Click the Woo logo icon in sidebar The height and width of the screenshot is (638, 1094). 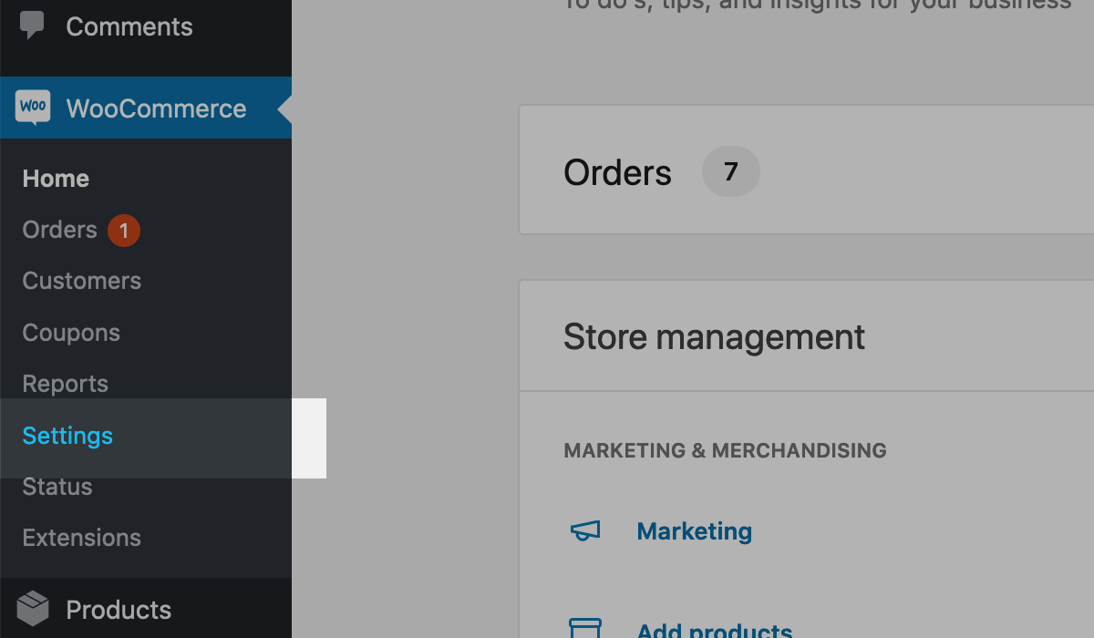point(33,108)
